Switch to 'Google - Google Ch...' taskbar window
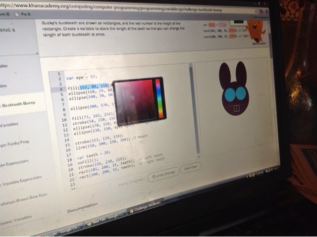This screenshot has width=317, height=237. pos(61,231)
